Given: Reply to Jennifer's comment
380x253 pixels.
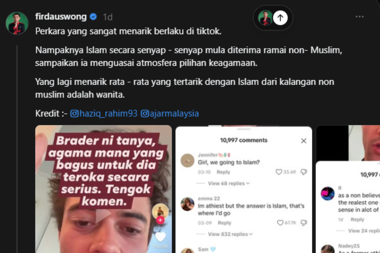Looking at the screenshot, I should tap(223, 172).
